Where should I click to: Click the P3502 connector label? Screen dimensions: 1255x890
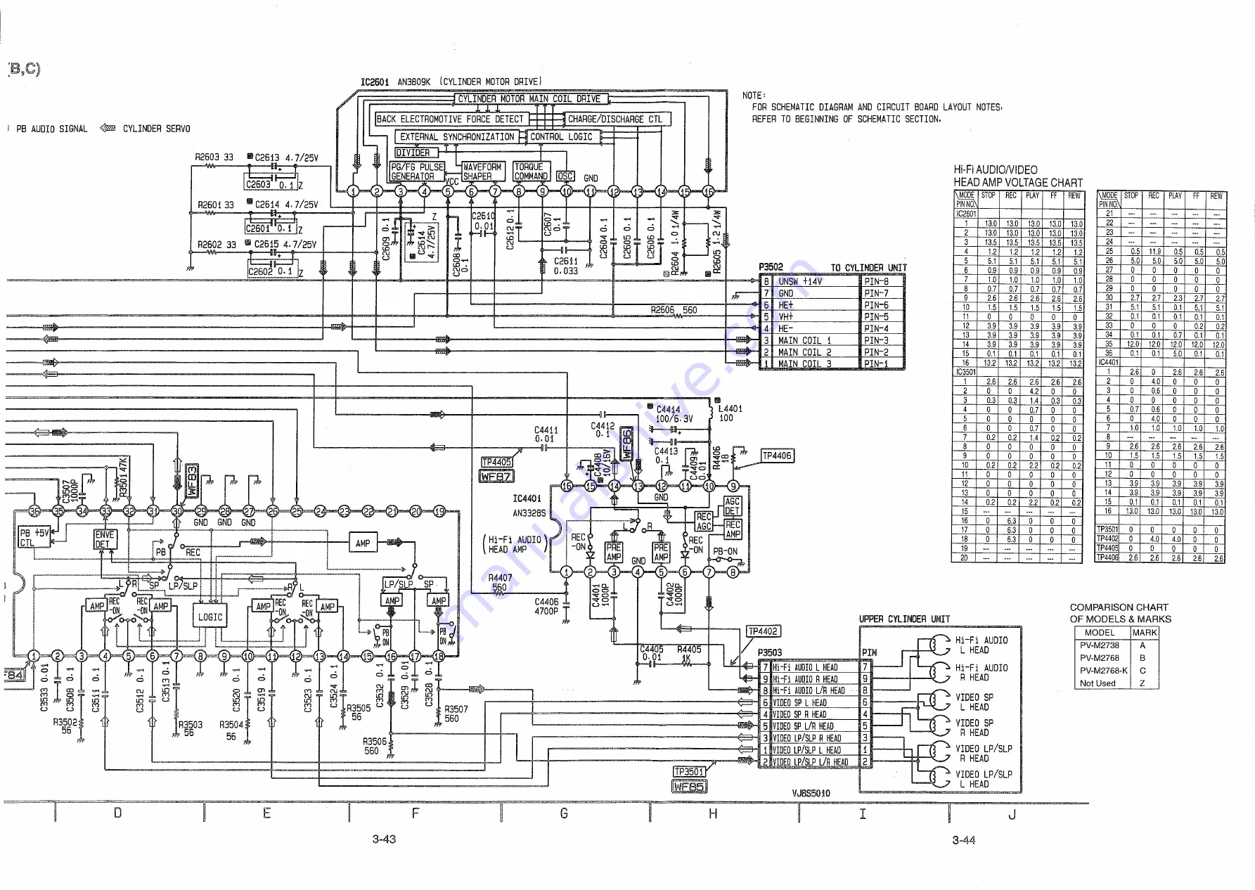click(771, 267)
